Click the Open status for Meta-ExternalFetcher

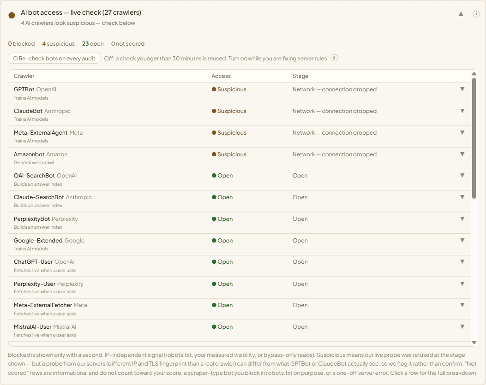222,305
